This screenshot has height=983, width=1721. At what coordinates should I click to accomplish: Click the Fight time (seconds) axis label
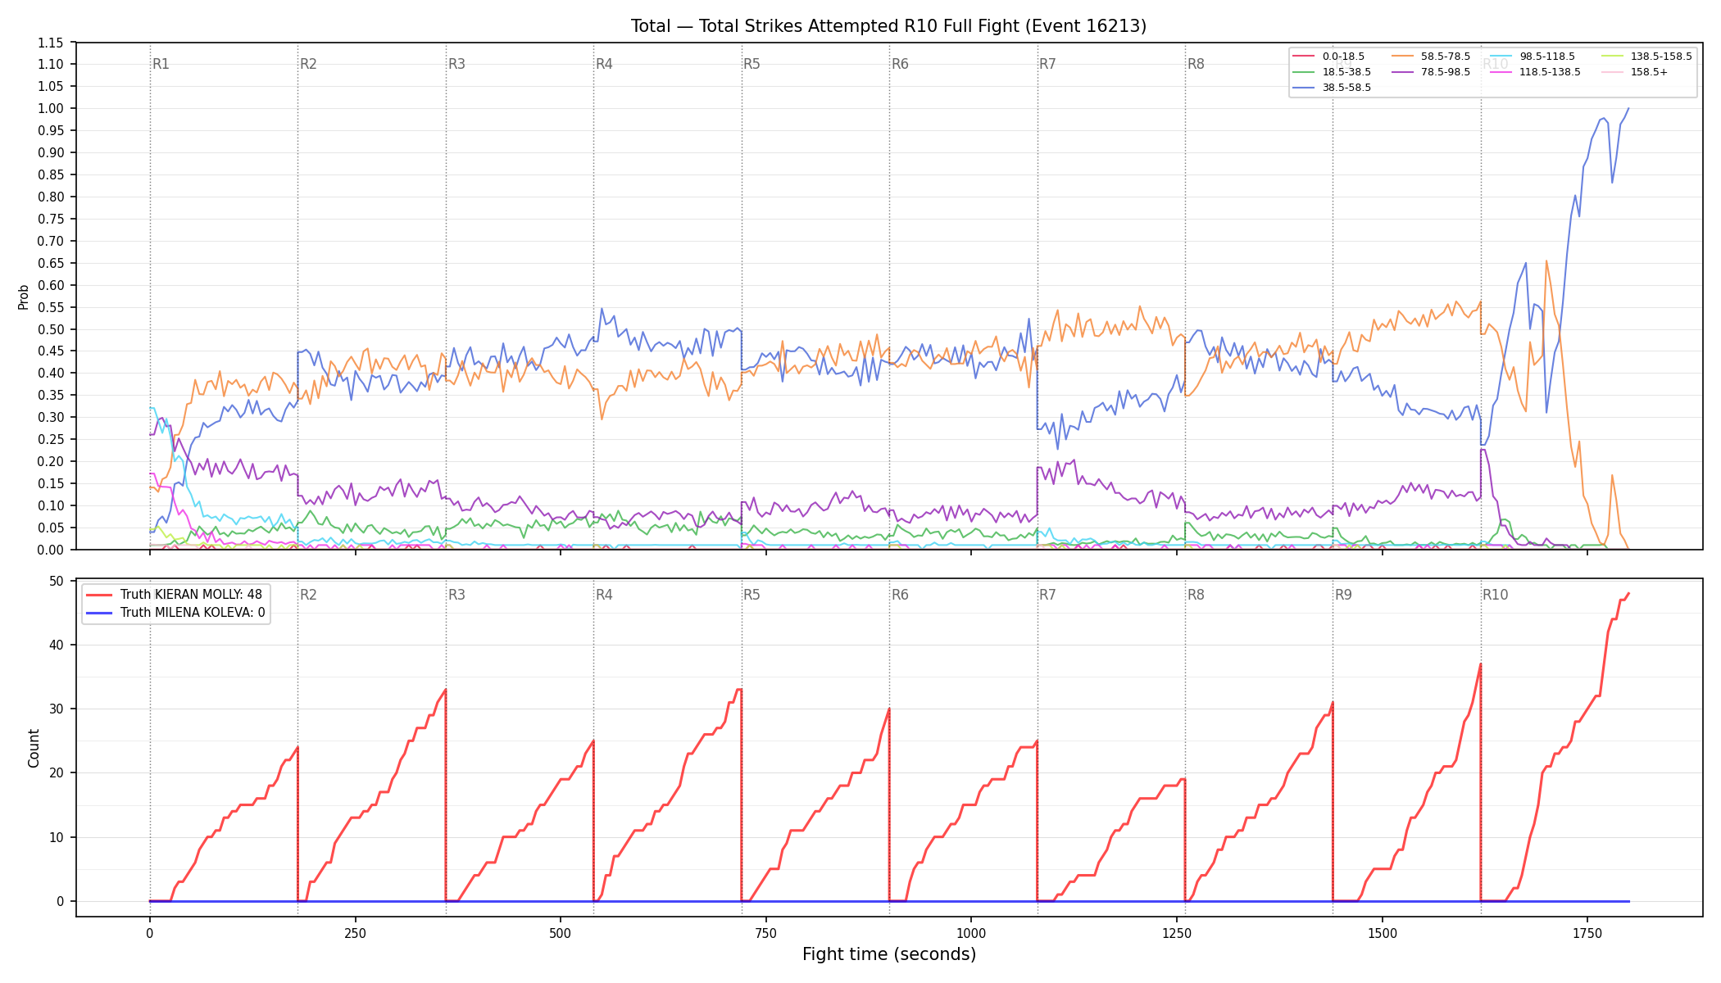tap(889, 954)
